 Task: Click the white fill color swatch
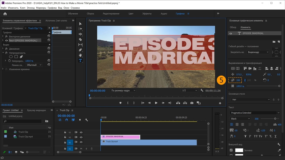pyautogui.click(x=239, y=150)
